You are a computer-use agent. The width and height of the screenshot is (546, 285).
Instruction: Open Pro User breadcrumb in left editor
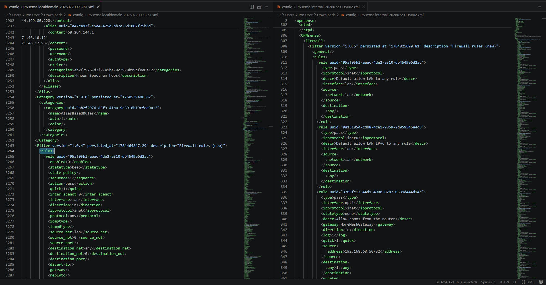coord(32,15)
